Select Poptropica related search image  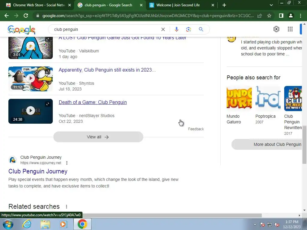click(x=268, y=98)
